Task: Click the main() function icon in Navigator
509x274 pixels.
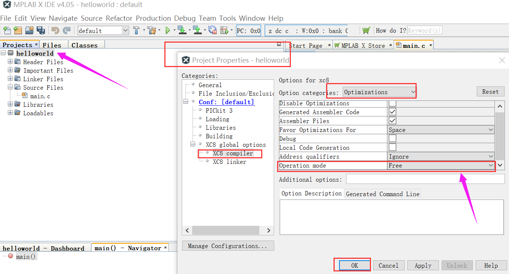Action: pyautogui.click(x=10, y=256)
